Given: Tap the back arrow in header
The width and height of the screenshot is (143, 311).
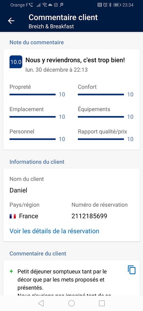Looking at the screenshot, I should (11, 21).
